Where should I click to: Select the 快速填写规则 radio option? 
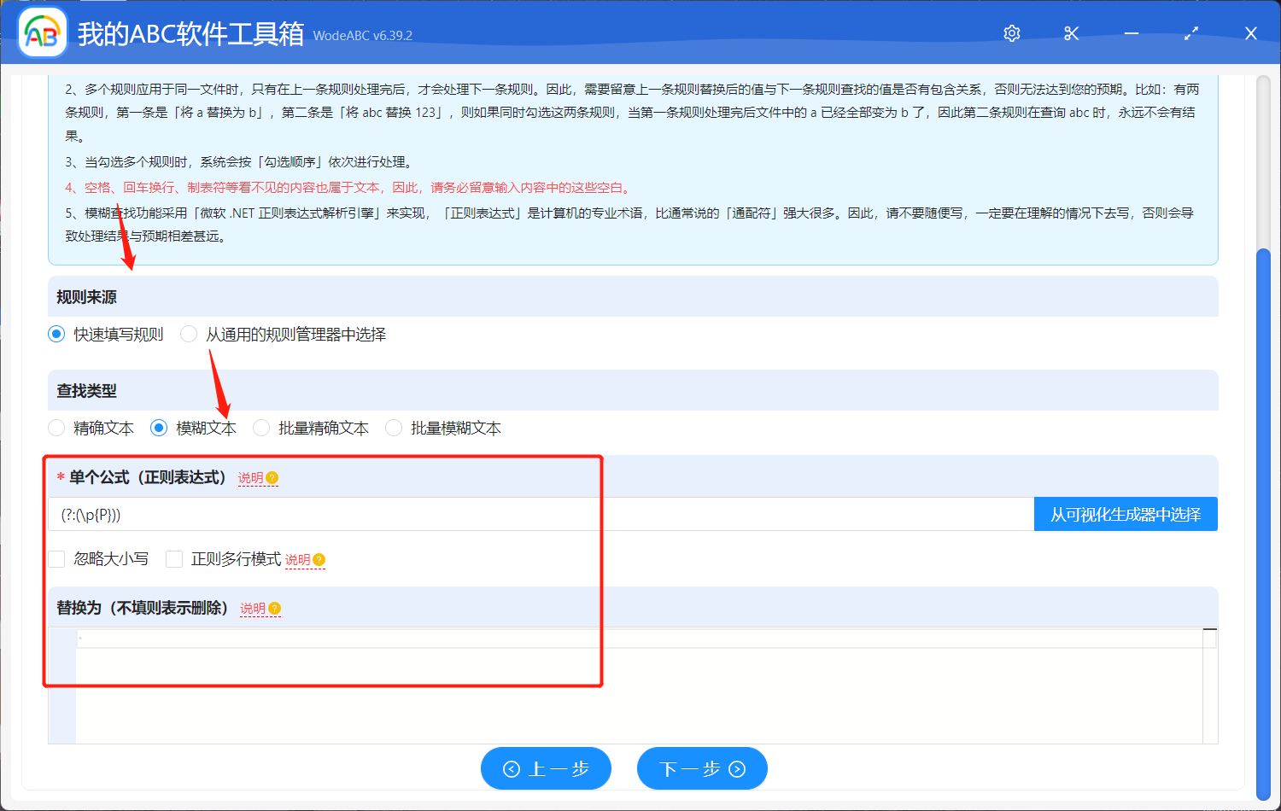pyautogui.click(x=56, y=334)
